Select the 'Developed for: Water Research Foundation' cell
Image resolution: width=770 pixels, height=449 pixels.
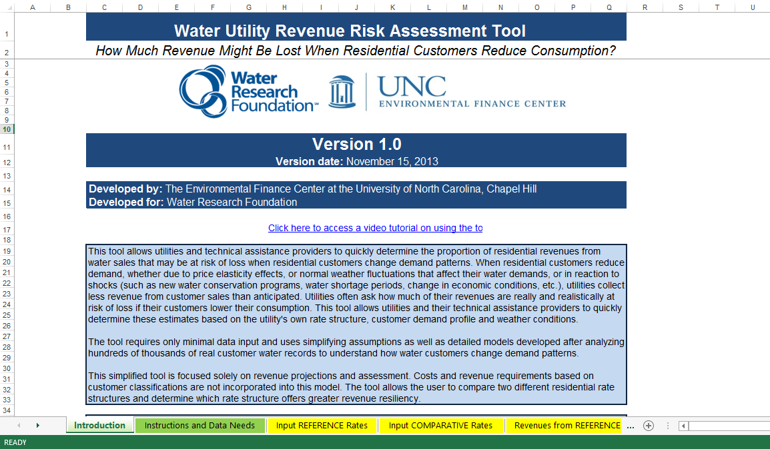click(356, 202)
